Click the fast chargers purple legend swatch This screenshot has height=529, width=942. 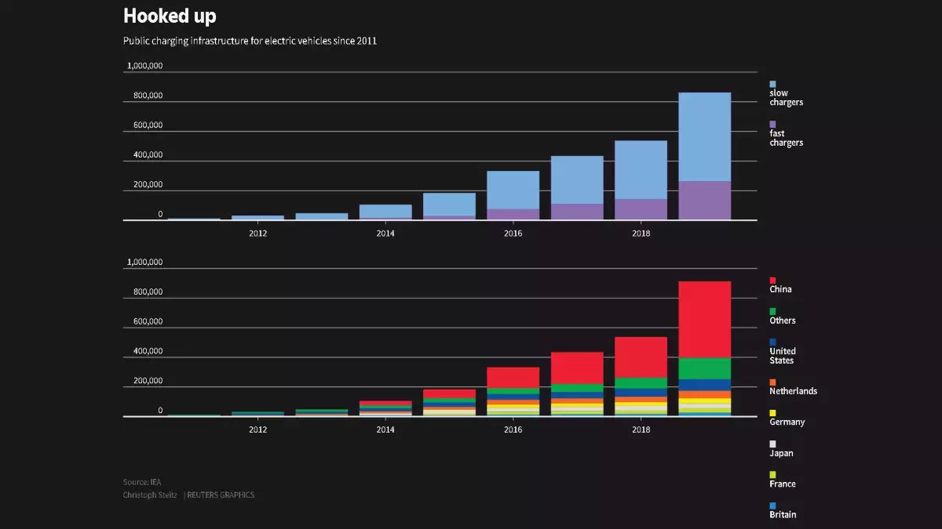coord(772,125)
